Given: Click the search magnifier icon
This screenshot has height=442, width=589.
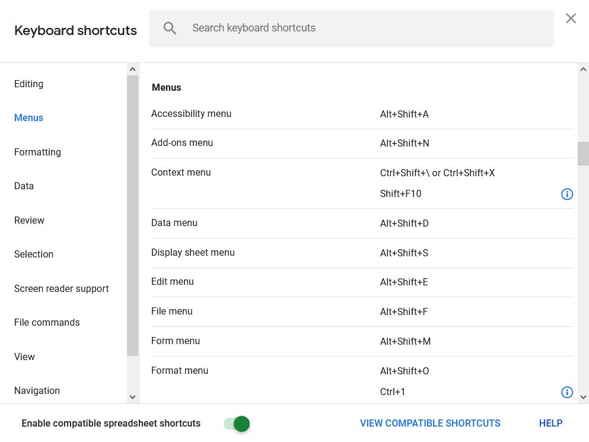Looking at the screenshot, I should 170,28.
